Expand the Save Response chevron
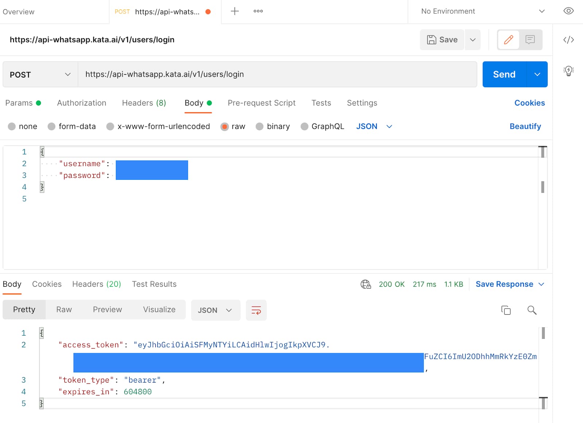 tap(541, 284)
